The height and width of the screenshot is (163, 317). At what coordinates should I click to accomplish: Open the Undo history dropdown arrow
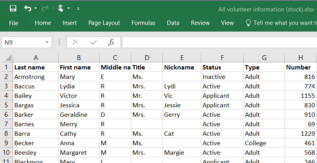pos(36,9)
